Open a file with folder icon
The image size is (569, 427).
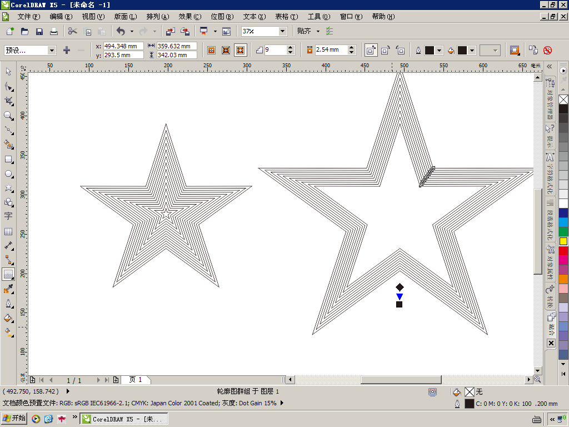(x=24, y=31)
